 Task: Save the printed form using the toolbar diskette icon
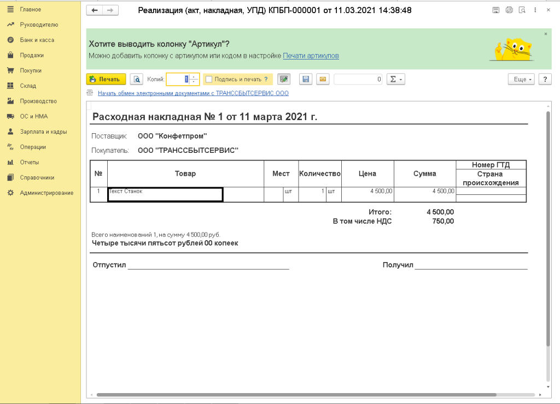pyautogui.click(x=306, y=79)
